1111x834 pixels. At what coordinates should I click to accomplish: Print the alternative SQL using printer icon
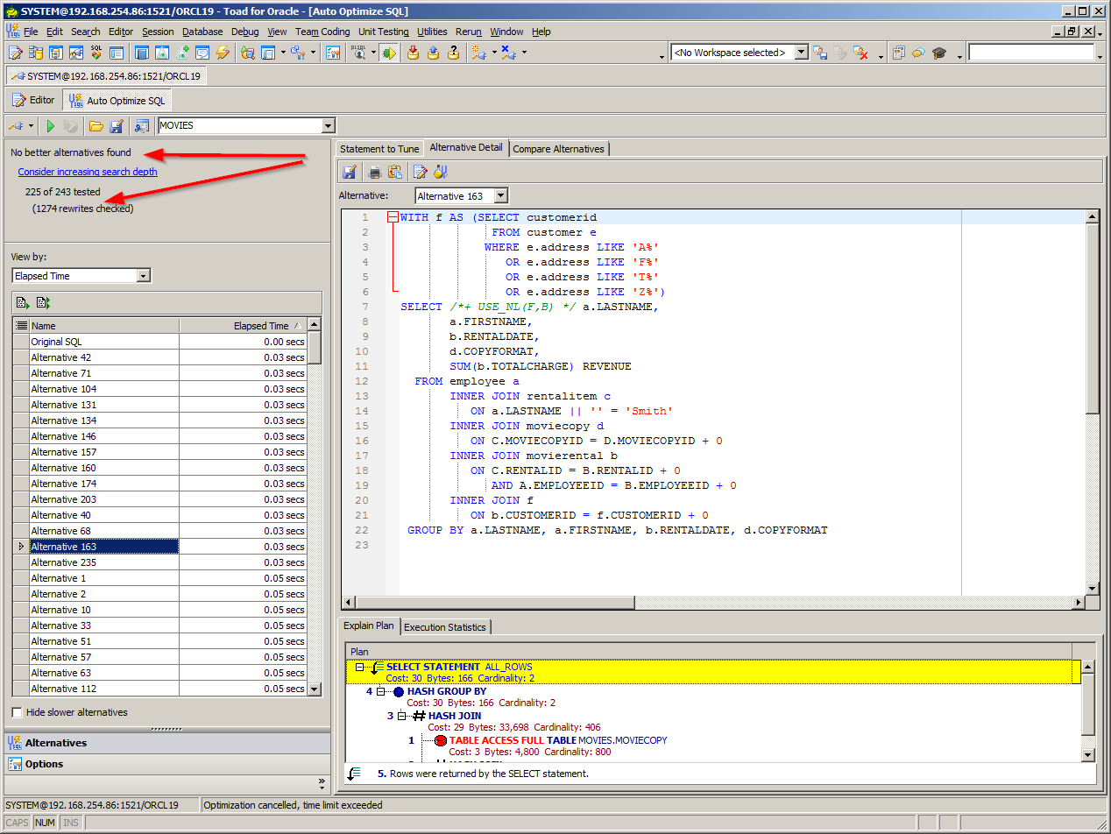pos(375,172)
